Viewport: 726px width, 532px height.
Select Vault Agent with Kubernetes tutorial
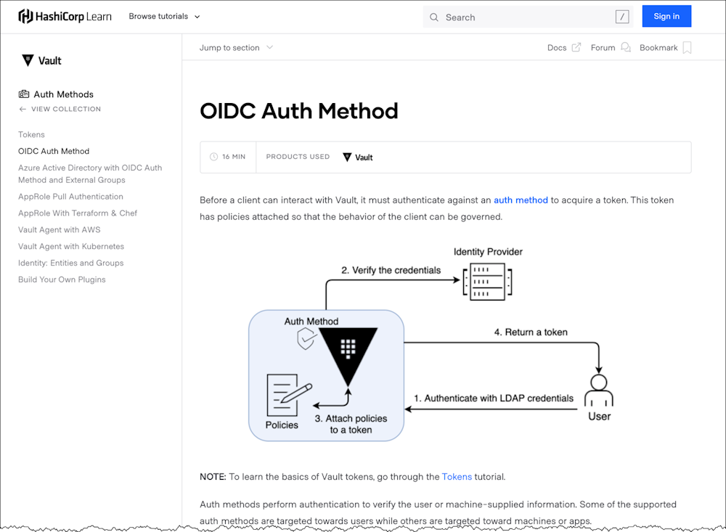pos(70,246)
